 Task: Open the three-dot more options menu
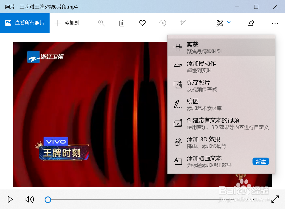pyautogui.click(x=275, y=23)
